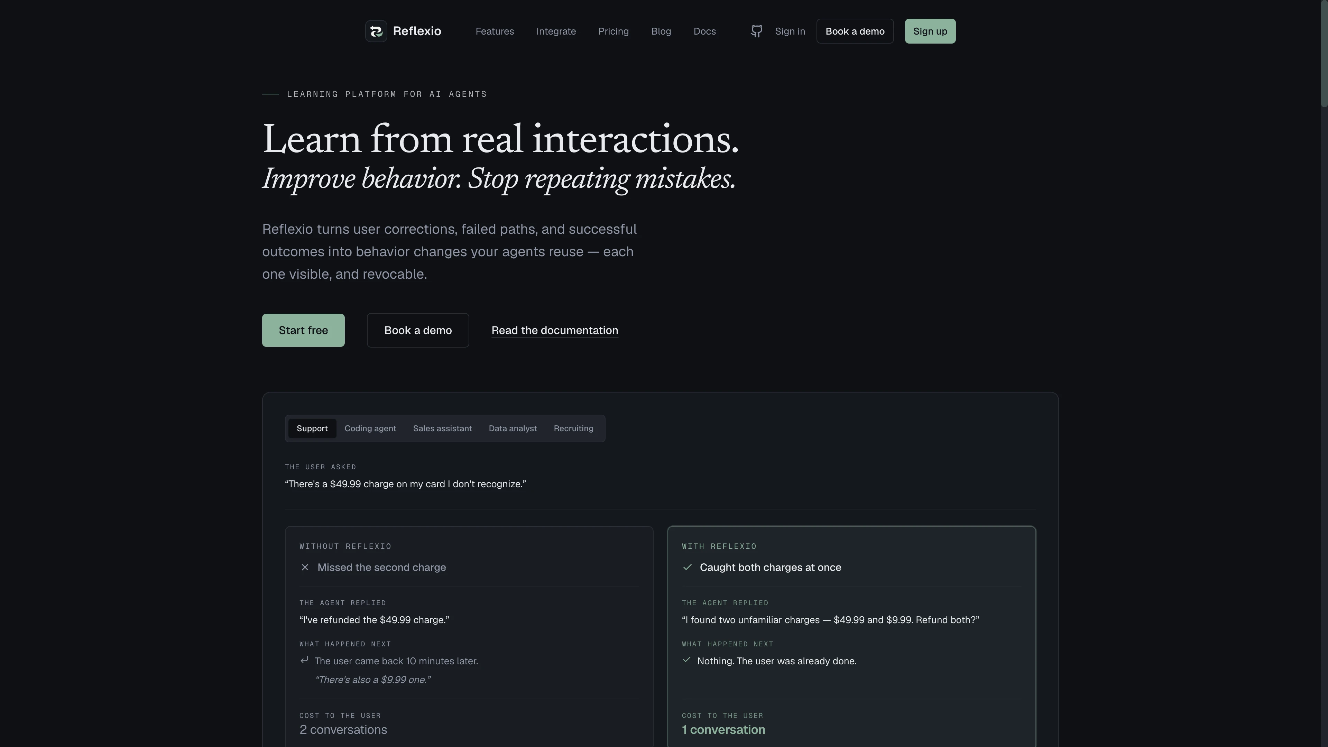Switch to the Sales assistant tab

coord(443,428)
